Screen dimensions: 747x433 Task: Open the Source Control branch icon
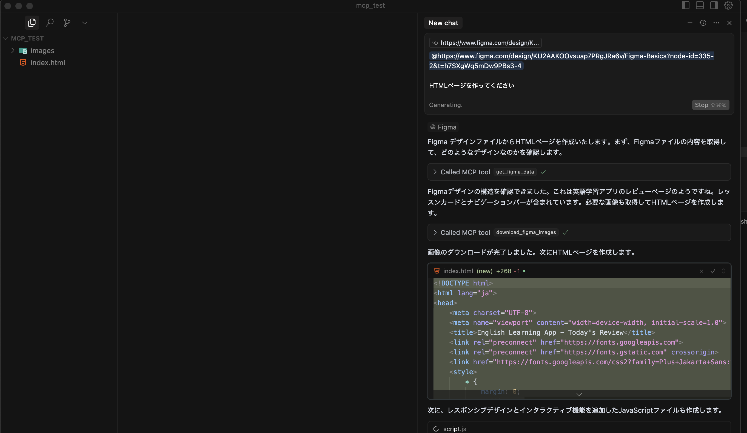[67, 23]
